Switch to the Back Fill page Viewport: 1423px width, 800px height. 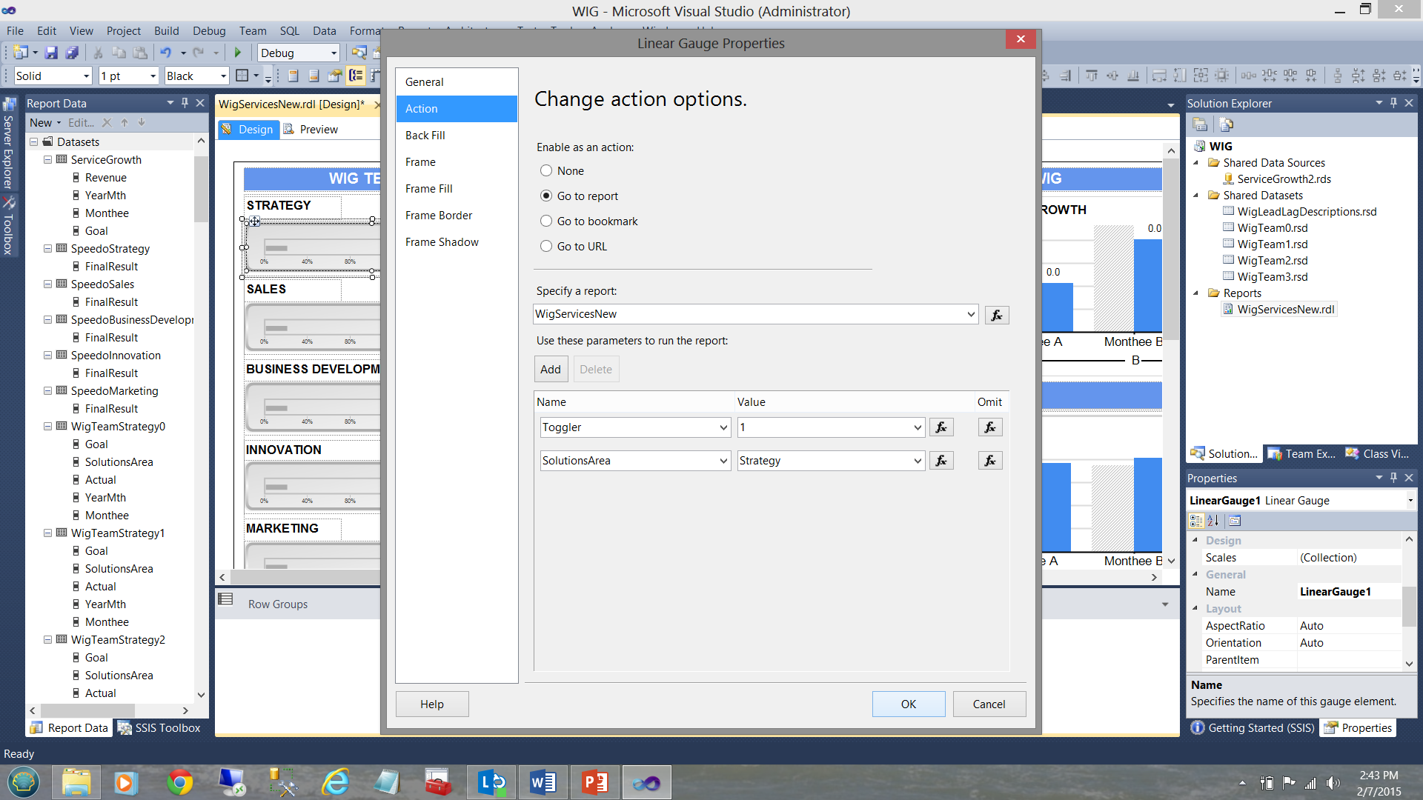click(x=425, y=136)
